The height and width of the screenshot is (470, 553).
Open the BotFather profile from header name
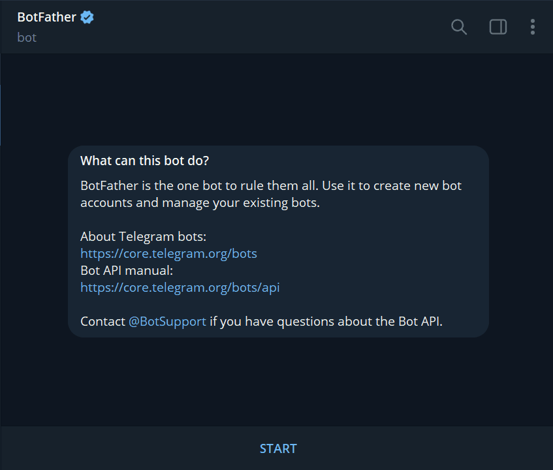47,18
